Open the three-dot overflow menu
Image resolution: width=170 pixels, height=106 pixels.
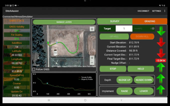pos(165,11)
